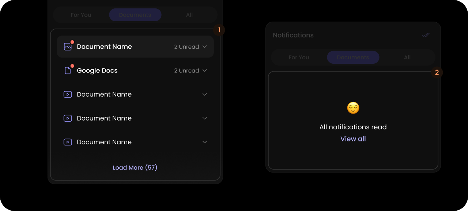Click the Load More (57) link
The width and height of the screenshot is (468, 211).
coord(135,167)
